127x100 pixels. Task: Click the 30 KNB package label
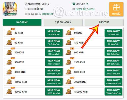[x=19, y=33]
